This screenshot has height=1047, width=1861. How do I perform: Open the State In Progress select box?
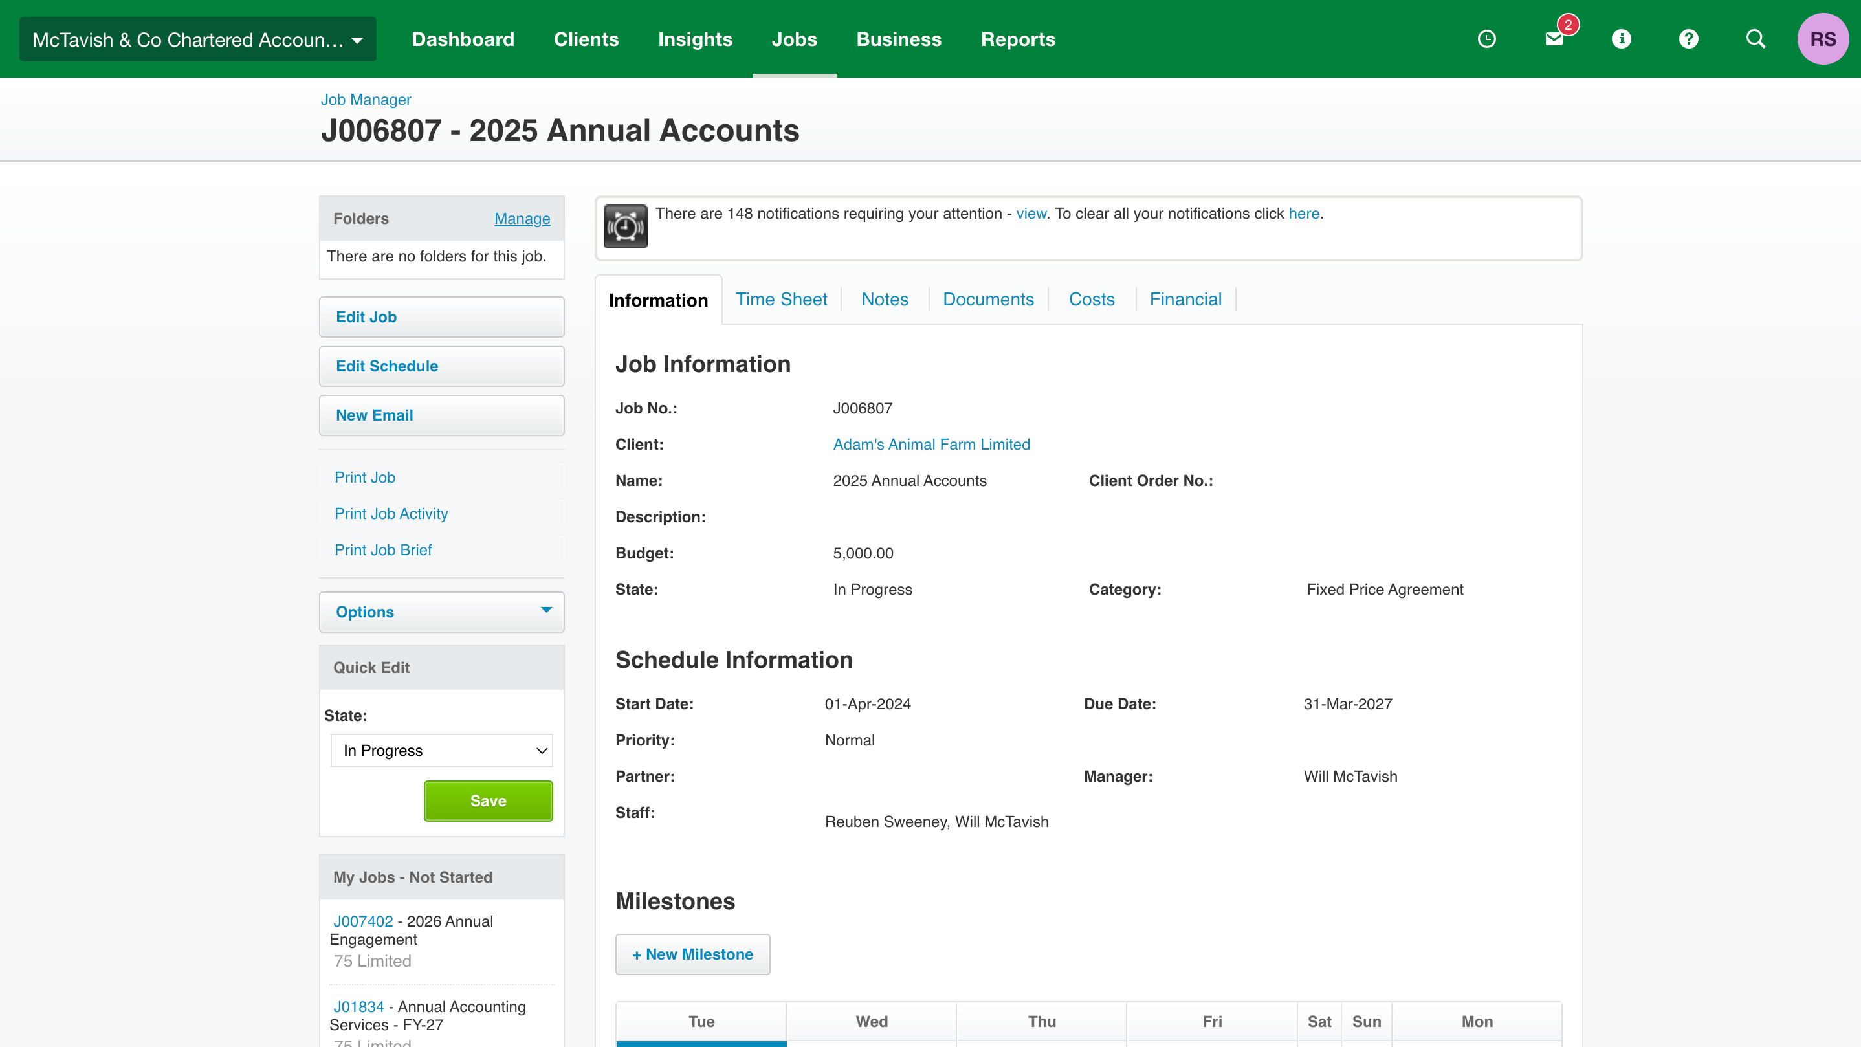(x=441, y=751)
